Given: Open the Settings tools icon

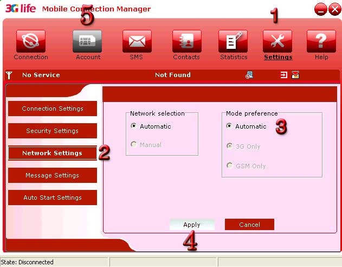Looking at the screenshot, I should point(278,41).
